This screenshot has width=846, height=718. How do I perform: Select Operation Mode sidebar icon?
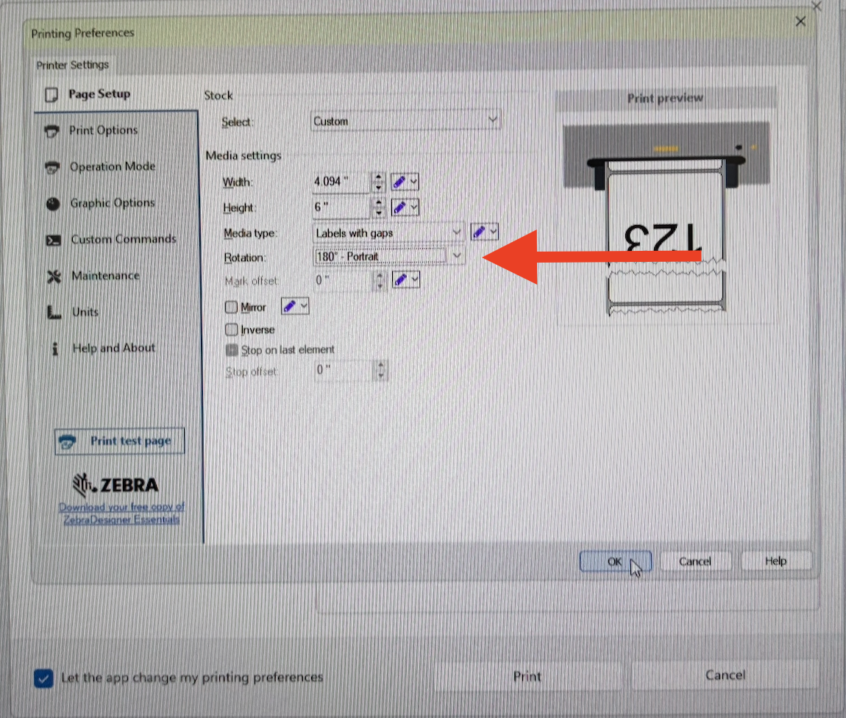pyautogui.click(x=52, y=168)
